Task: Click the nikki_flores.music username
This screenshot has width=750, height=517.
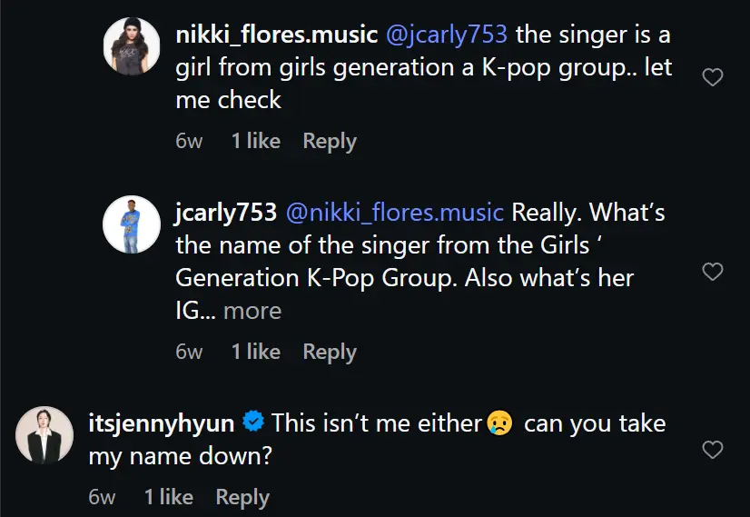Action: pyautogui.click(x=276, y=35)
